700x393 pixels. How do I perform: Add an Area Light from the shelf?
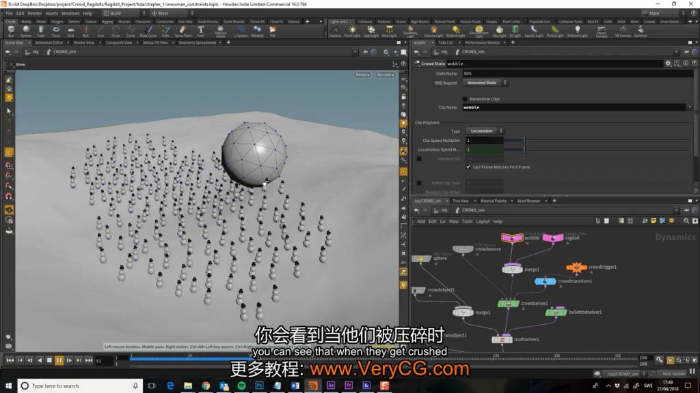tap(389, 31)
